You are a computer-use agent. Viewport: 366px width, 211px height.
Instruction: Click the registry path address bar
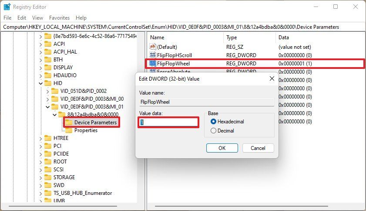183,27
